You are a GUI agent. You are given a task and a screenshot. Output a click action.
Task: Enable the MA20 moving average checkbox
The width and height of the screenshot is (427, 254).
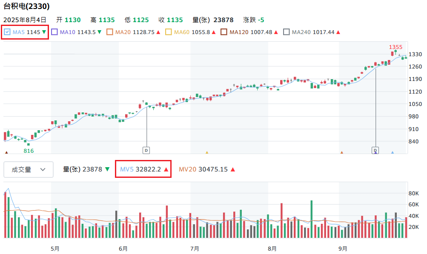pos(110,32)
